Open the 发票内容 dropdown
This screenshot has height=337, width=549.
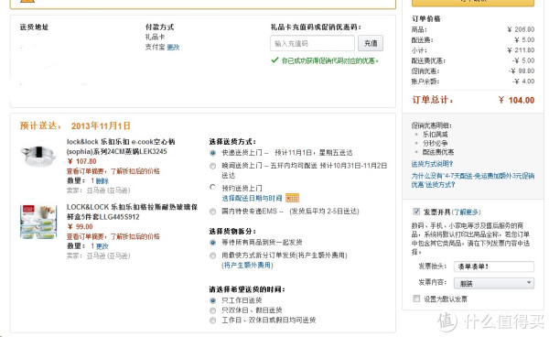pos(494,283)
